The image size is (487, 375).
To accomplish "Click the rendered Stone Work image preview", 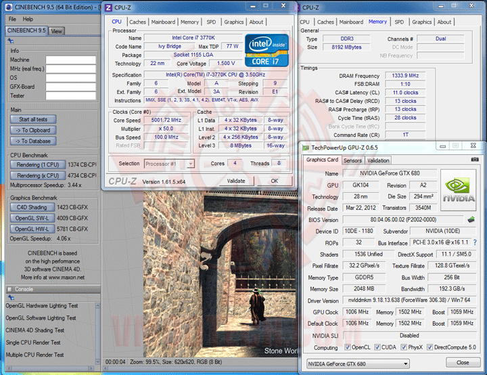I will [221, 273].
